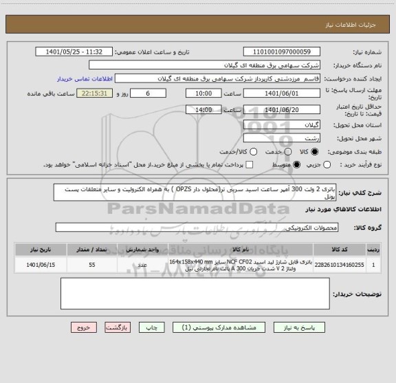Click the ردیف column header
Image resolution: width=396 pixels, height=383 pixels.
tap(373, 250)
